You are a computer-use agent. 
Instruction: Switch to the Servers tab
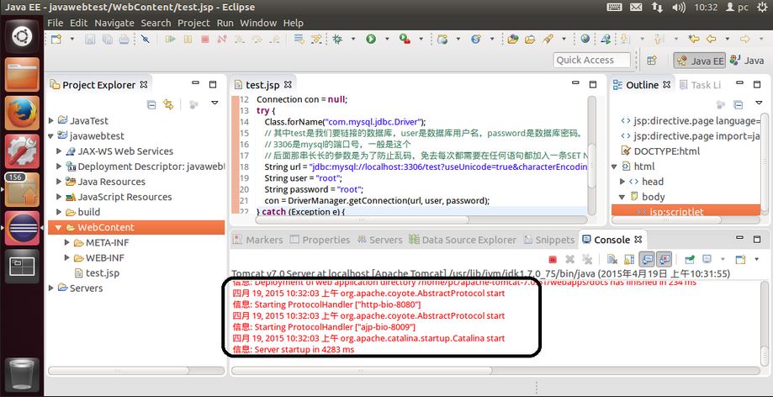tap(380, 240)
